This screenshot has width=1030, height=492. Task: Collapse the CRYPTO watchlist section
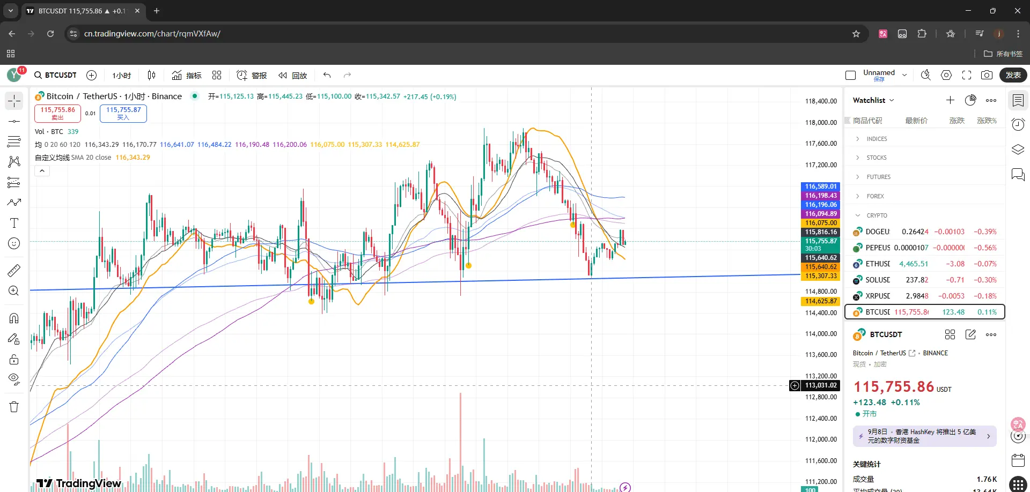click(x=925, y=215)
